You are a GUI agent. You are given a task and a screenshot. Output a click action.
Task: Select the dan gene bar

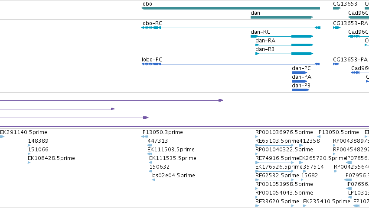pos(282,17)
